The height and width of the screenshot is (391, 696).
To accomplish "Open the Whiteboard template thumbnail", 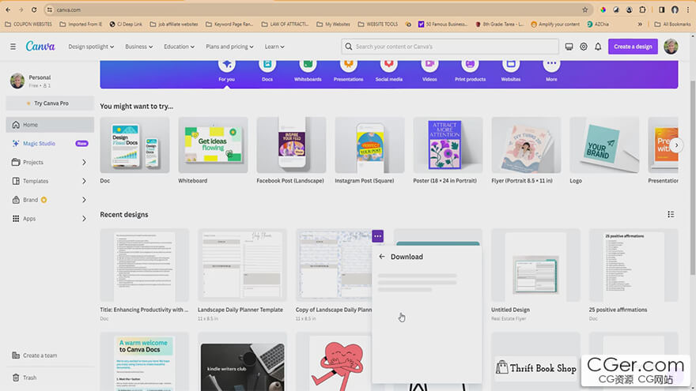I will [x=213, y=145].
